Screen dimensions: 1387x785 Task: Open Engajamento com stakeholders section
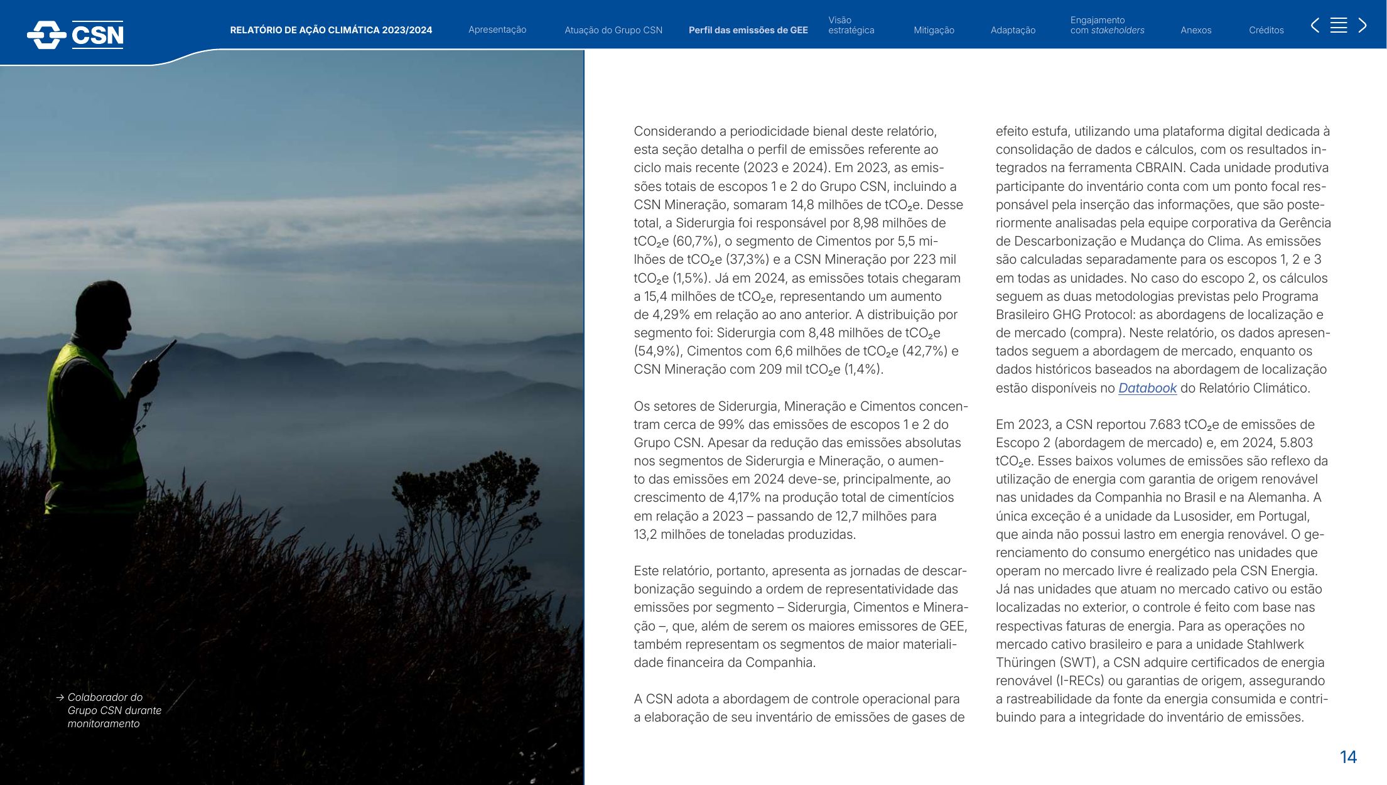[1108, 25]
